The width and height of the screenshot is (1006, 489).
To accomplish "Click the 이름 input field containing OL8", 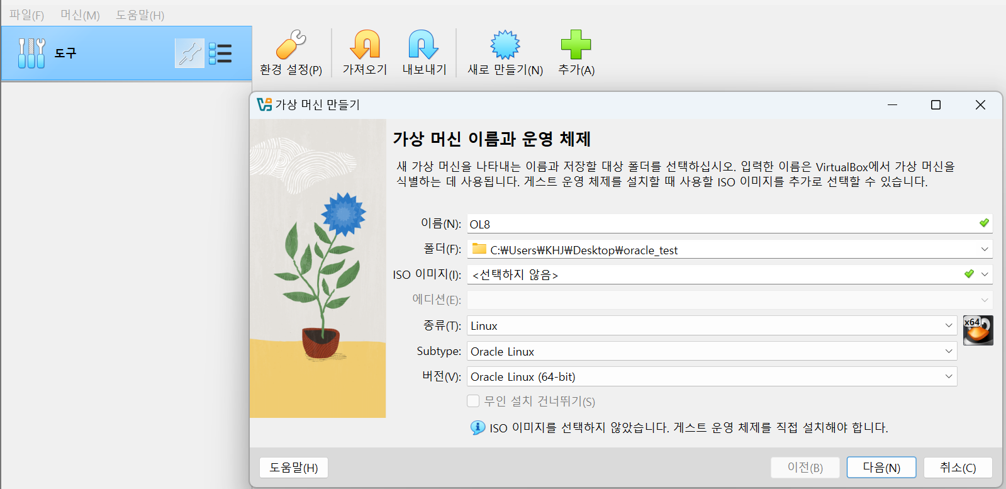I will 730,224.
